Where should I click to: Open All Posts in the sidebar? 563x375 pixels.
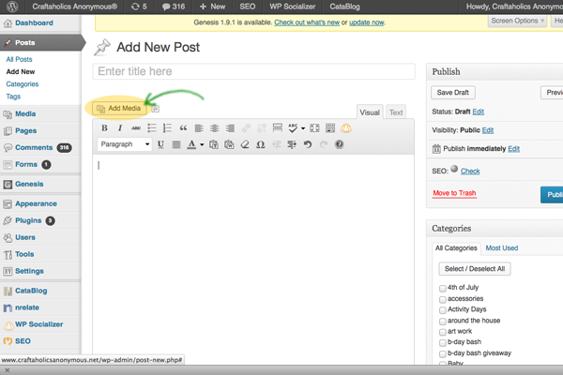[19, 59]
